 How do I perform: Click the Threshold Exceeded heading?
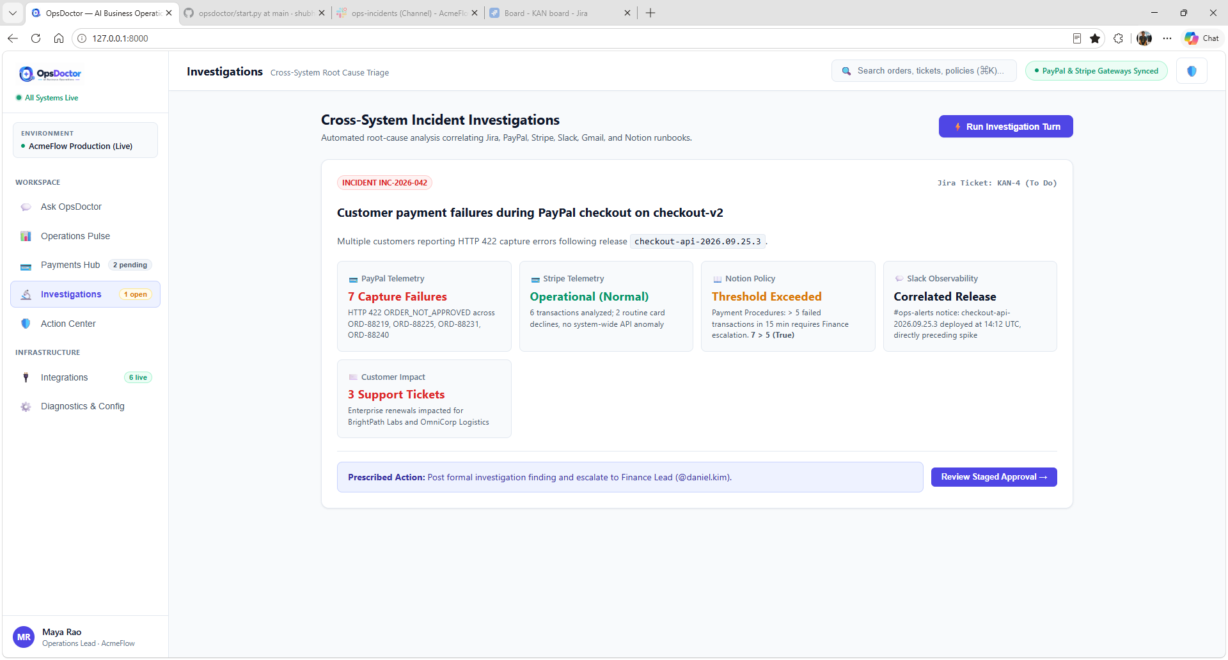pos(766,297)
